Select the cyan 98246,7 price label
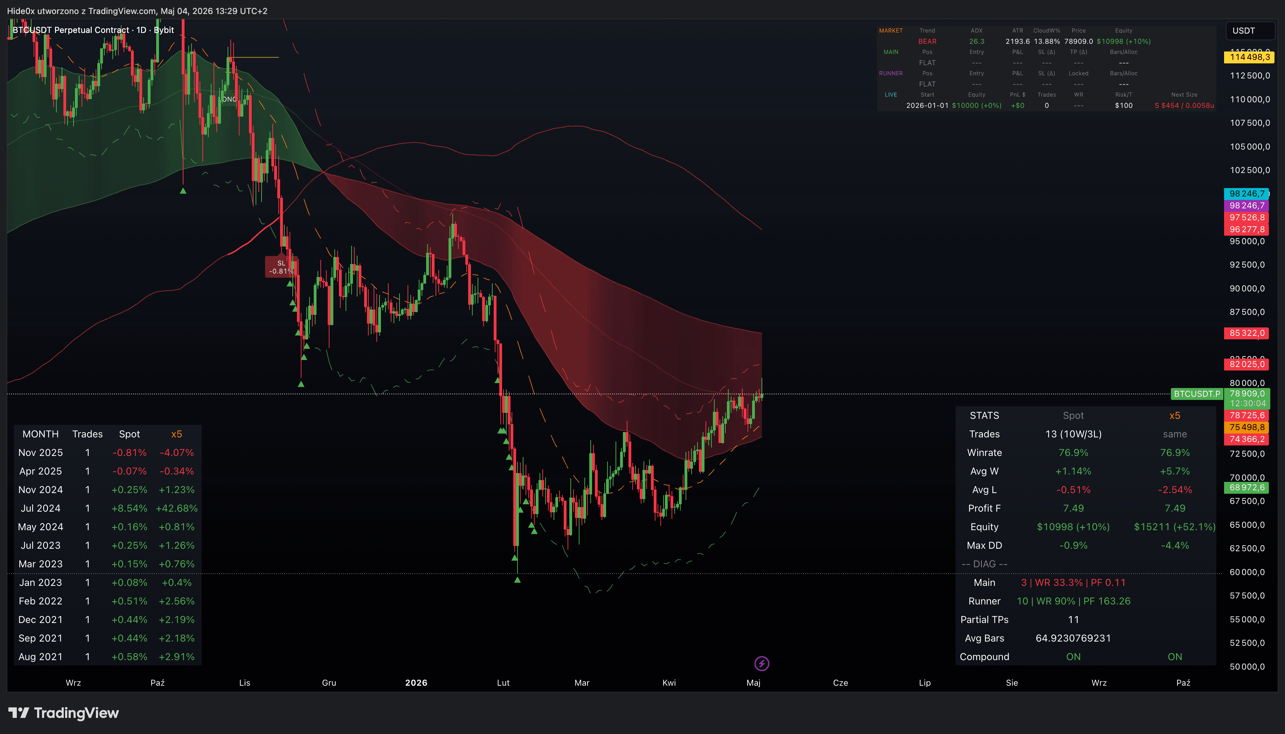Viewport: 1285px width, 734px height. 1246,194
